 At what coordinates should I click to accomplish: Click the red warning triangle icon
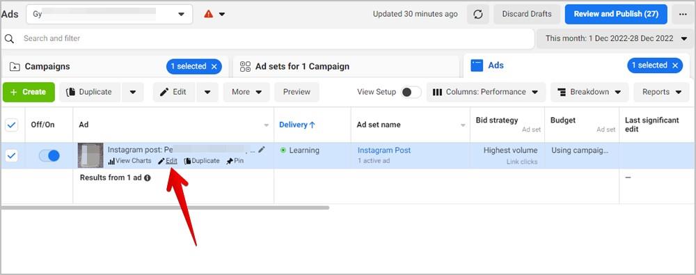[x=209, y=14]
